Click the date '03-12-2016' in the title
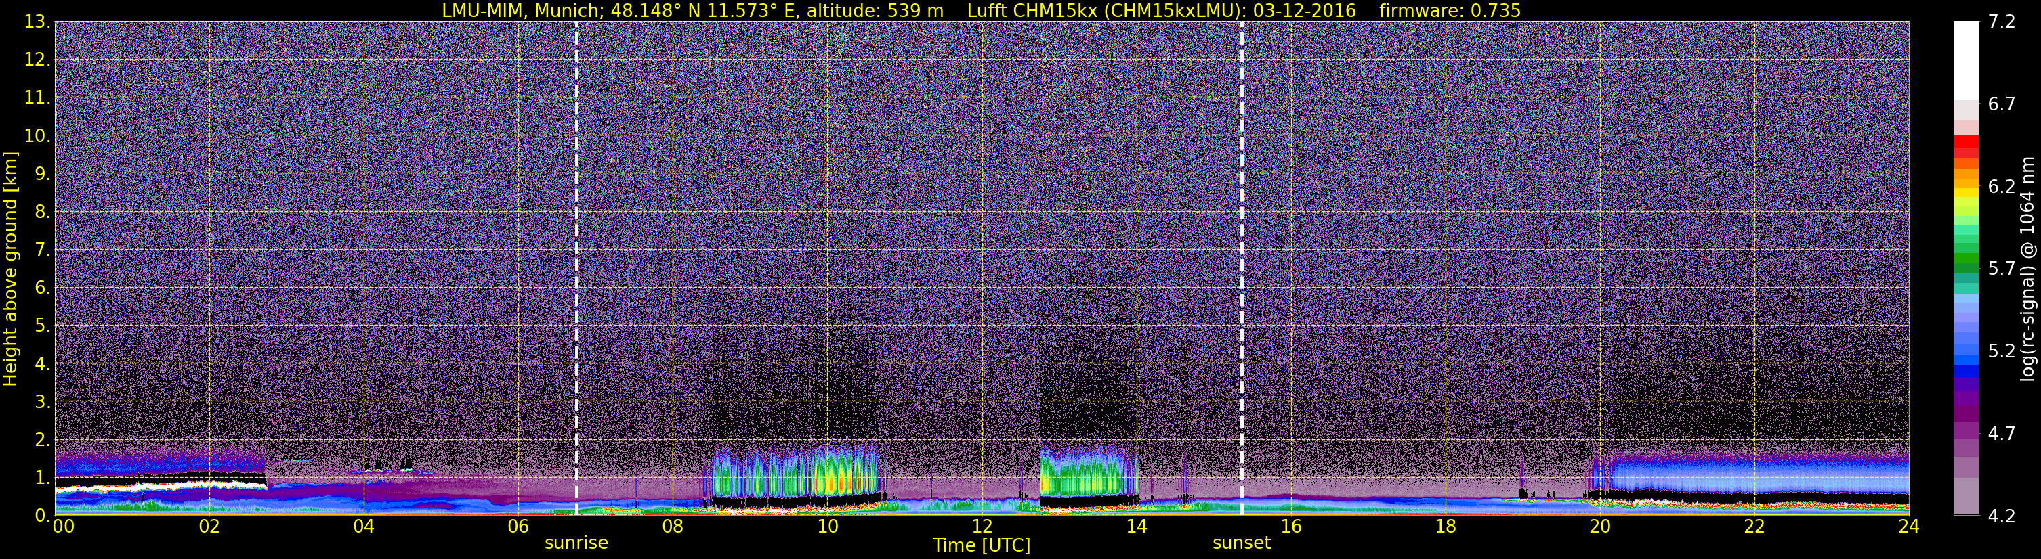The width and height of the screenshot is (2041, 559). click(1305, 10)
